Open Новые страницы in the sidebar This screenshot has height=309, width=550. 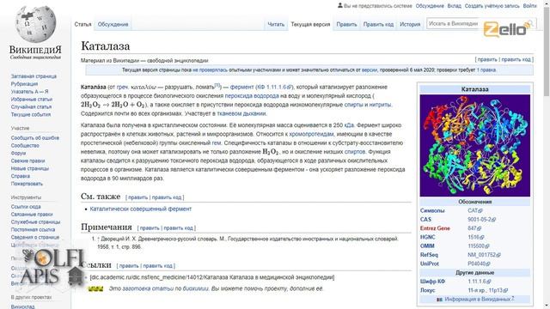coord(30,168)
